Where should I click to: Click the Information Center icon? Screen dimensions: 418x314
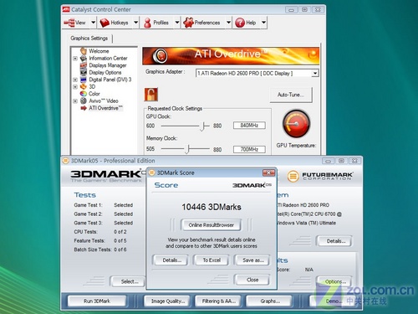click(84, 59)
